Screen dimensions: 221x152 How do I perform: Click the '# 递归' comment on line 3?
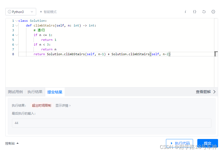pyautogui.click(x=39, y=30)
